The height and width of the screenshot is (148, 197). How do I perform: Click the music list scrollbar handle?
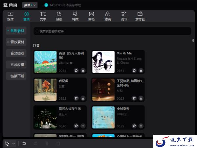coord(193,41)
